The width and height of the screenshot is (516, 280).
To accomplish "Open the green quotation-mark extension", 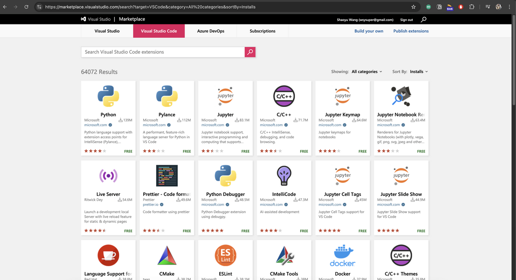I will (429, 7).
